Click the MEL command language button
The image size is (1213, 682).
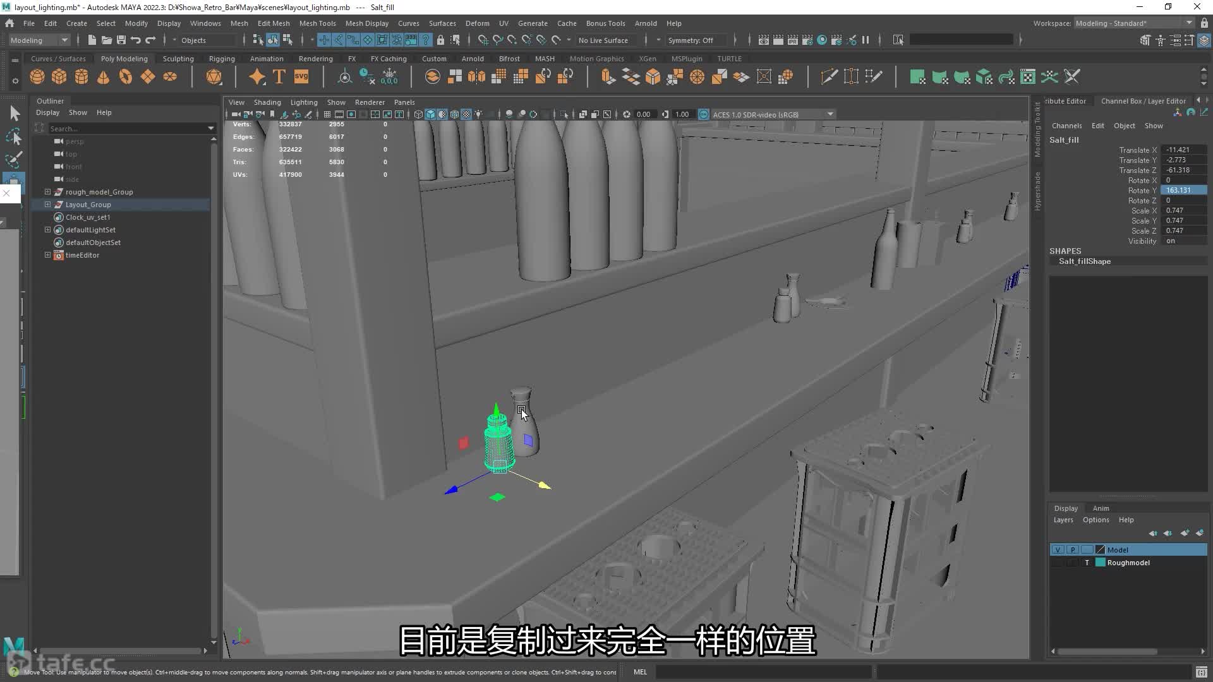(x=640, y=672)
